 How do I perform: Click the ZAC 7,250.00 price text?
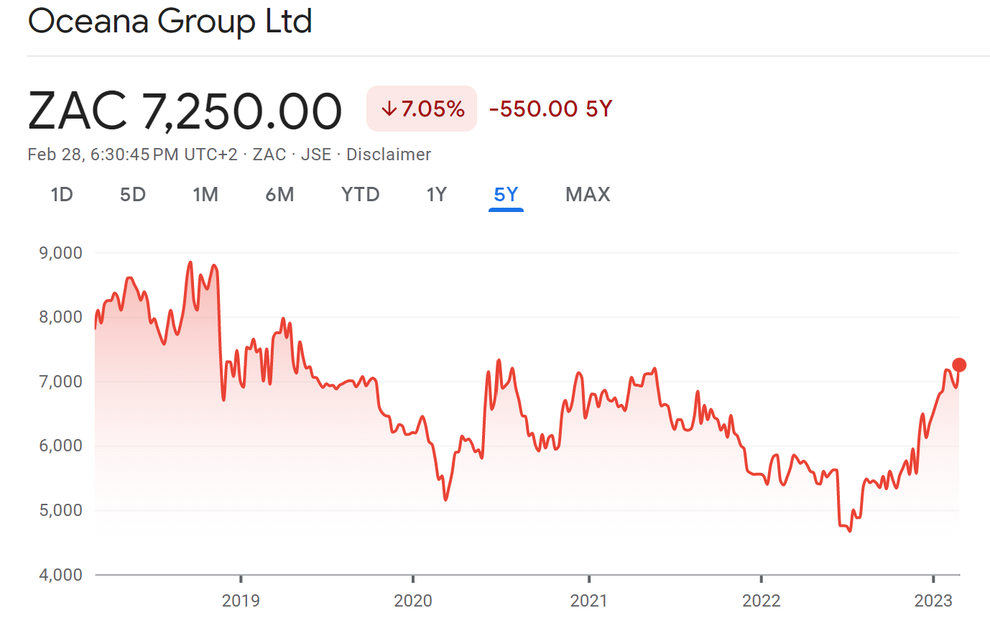tap(185, 111)
